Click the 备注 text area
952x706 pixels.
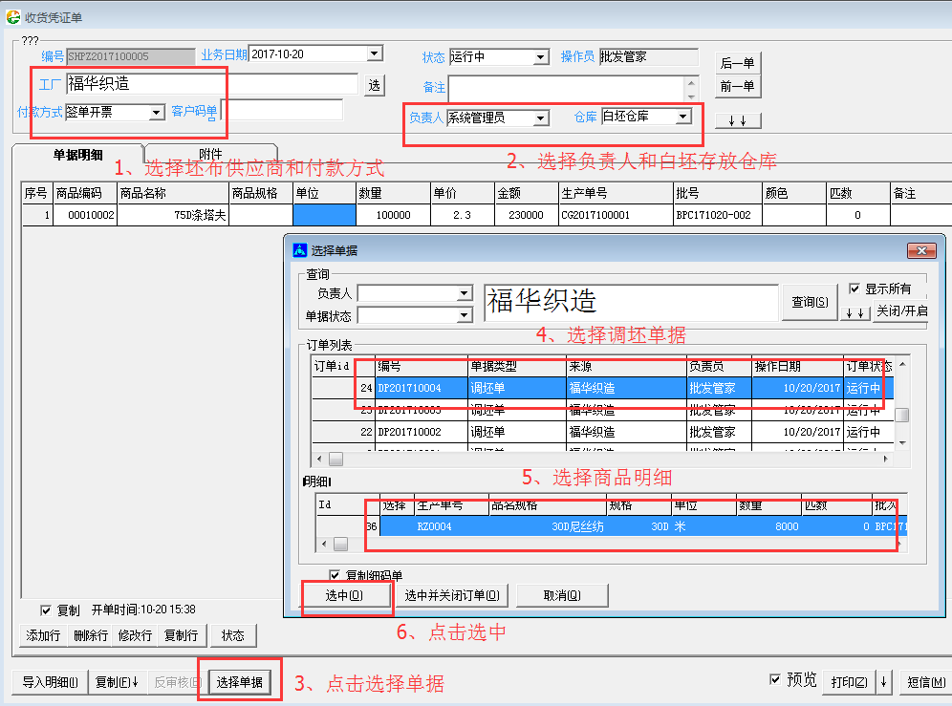click(x=567, y=88)
